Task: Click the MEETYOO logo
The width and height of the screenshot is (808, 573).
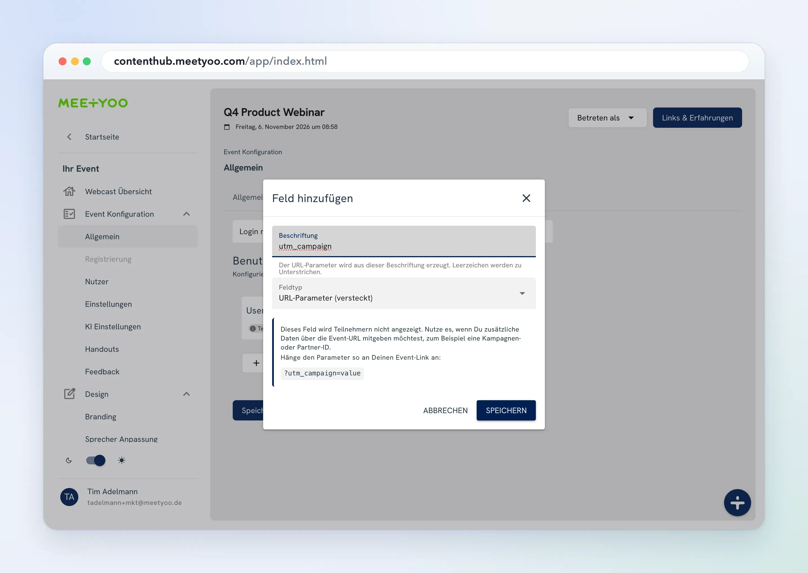Action: pos(93,103)
